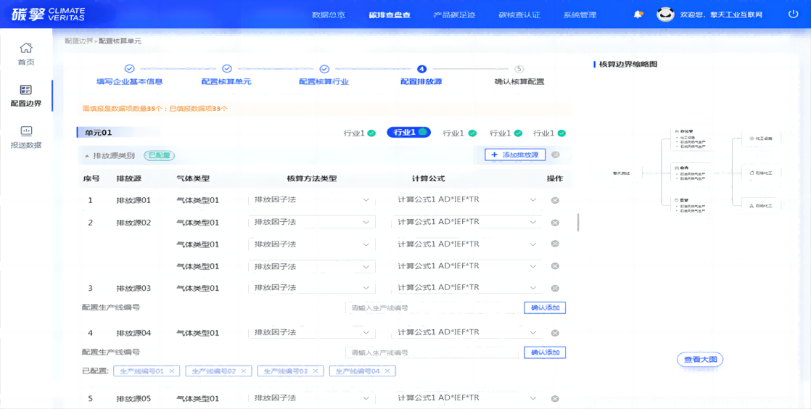The height and width of the screenshot is (409, 811).
Task: Click the 查看大图 button
Action: (x=700, y=360)
